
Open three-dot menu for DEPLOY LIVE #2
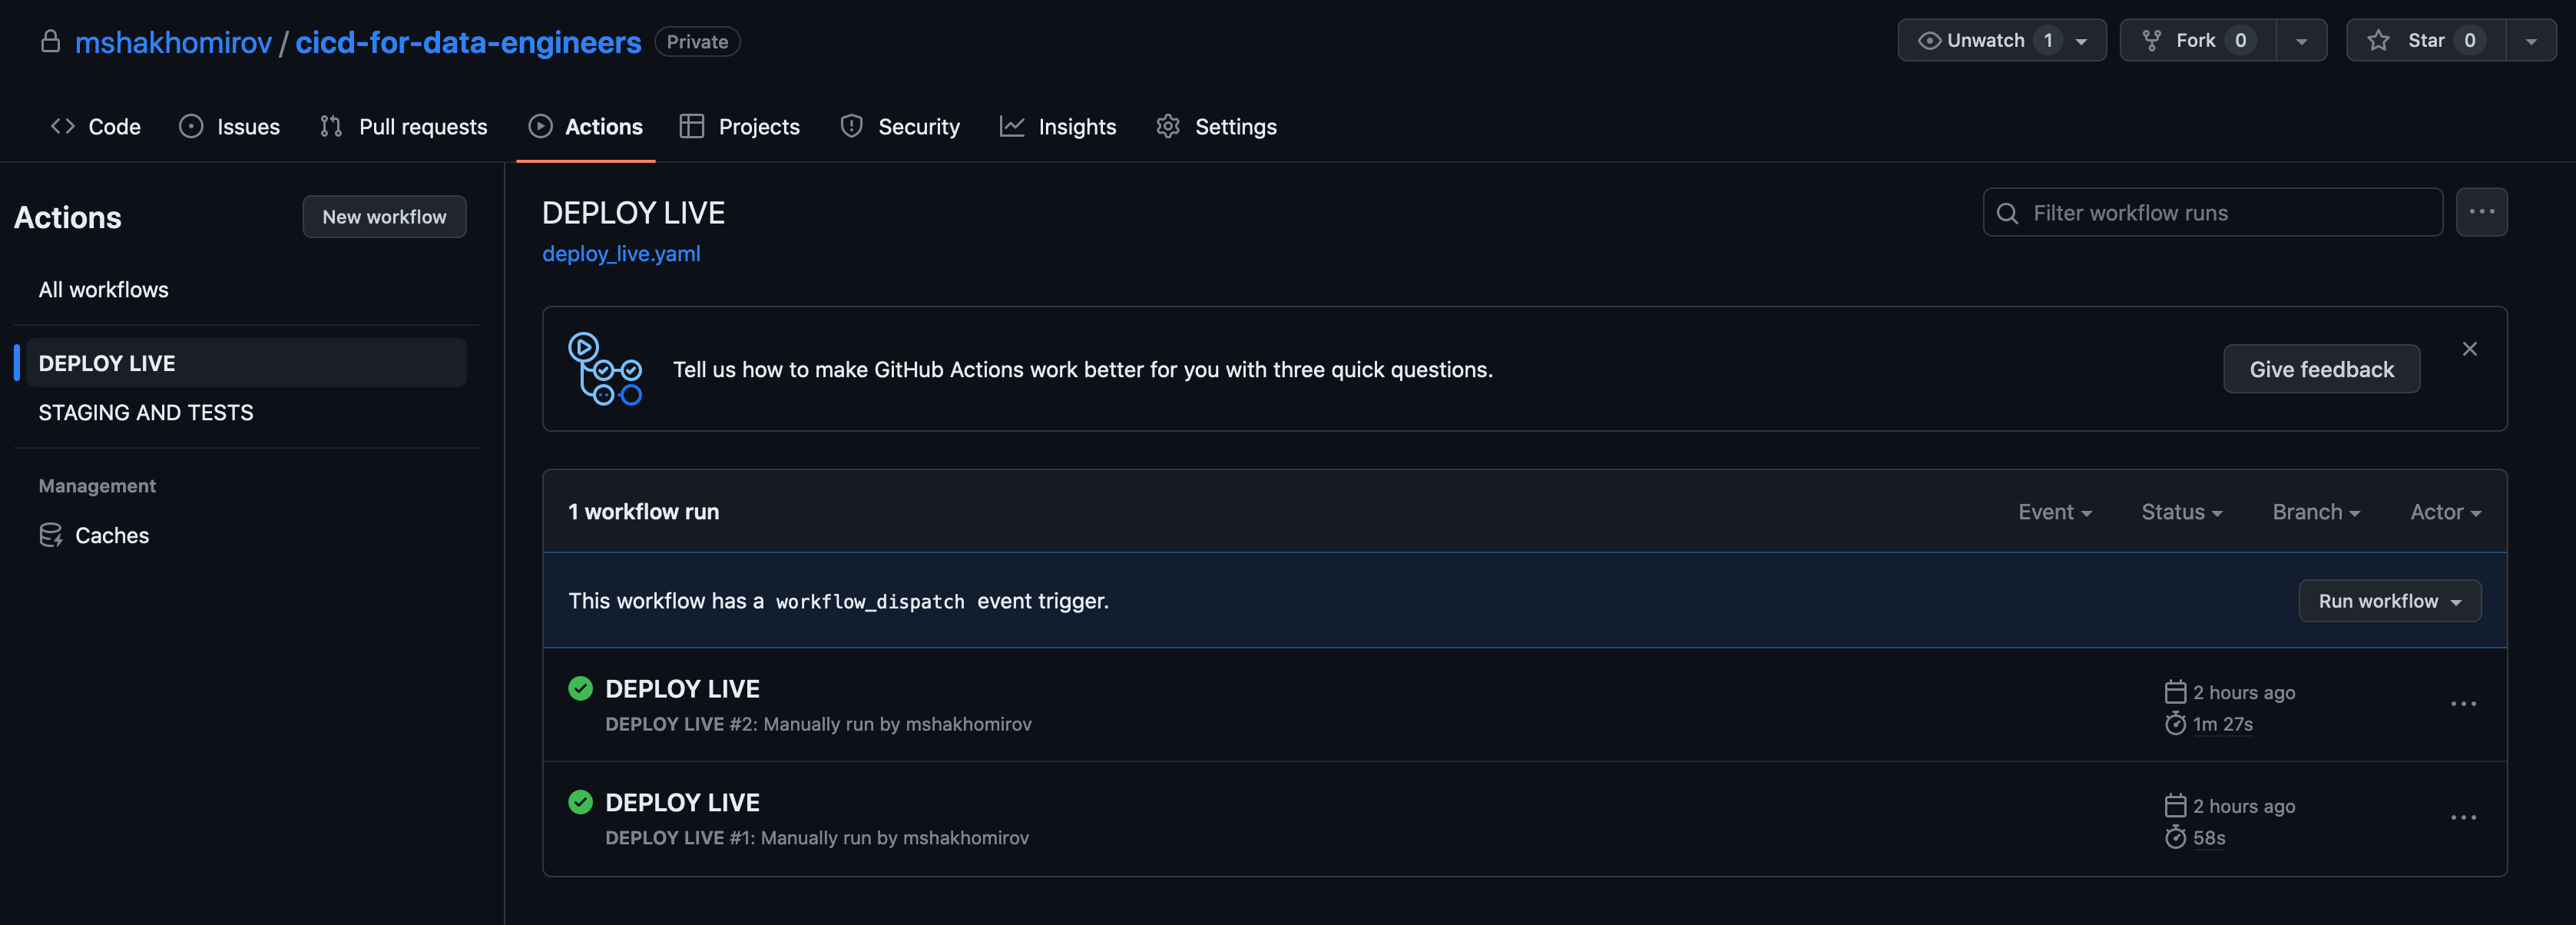point(2463,704)
